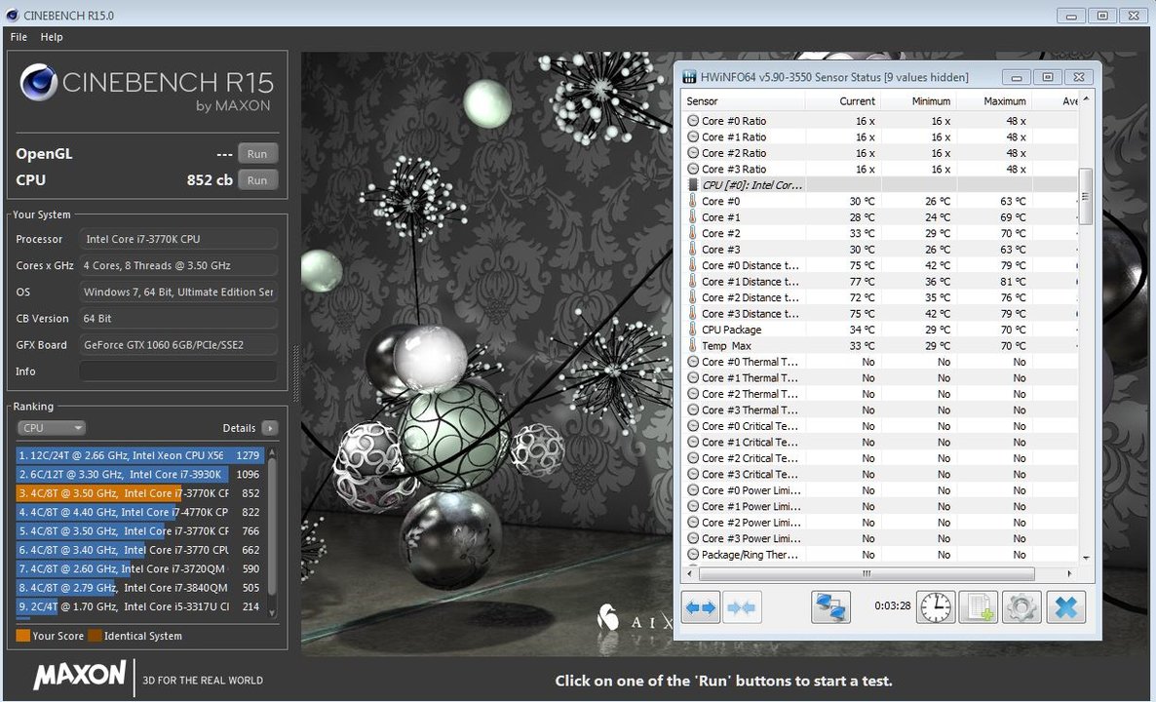Click the Cinebench R15 sphere logo
Screen dimensions: 1156x702
pos(38,82)
